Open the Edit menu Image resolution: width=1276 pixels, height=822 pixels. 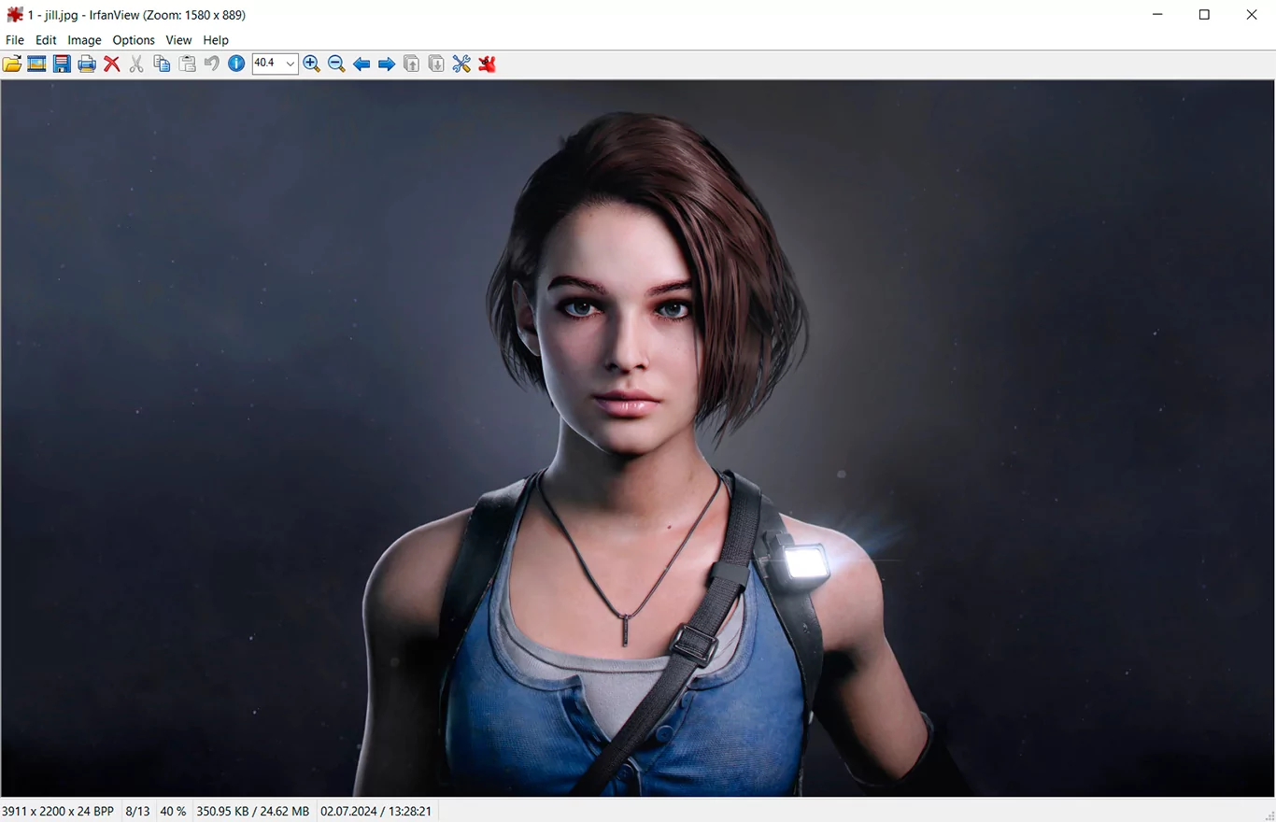46,40
